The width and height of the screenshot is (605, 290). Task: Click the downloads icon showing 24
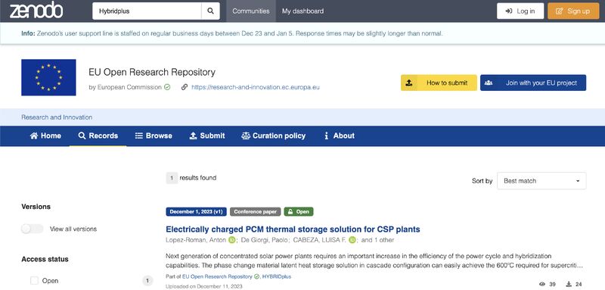569,284
